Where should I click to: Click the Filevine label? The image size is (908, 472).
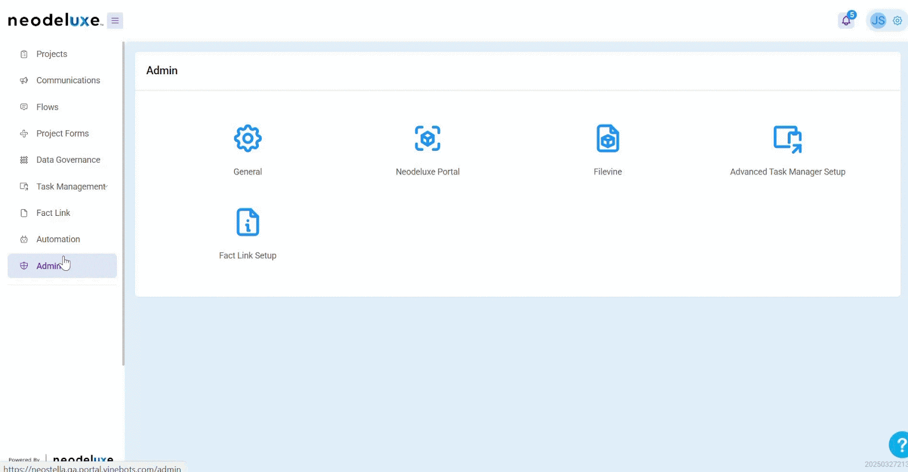pyautogui.click(x=608, y=172)
